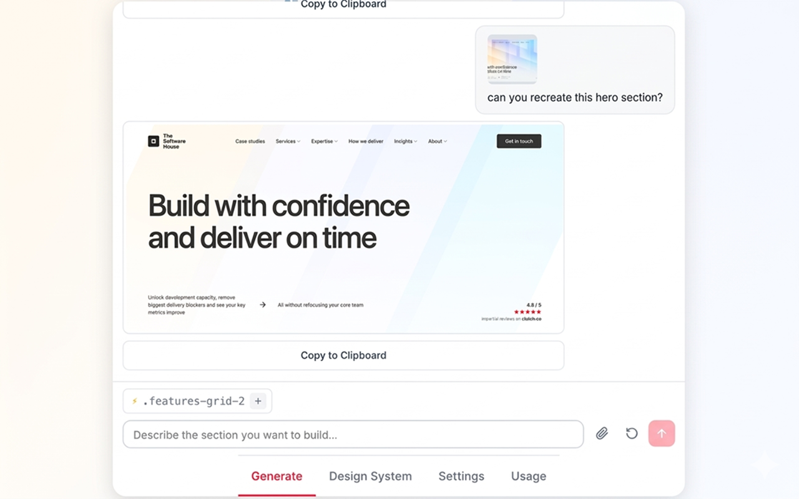The height and width of the screenshot is (499, 799).
Task: Click Copy to Clipboard below the hero preview
Action: tap(343, 356)
